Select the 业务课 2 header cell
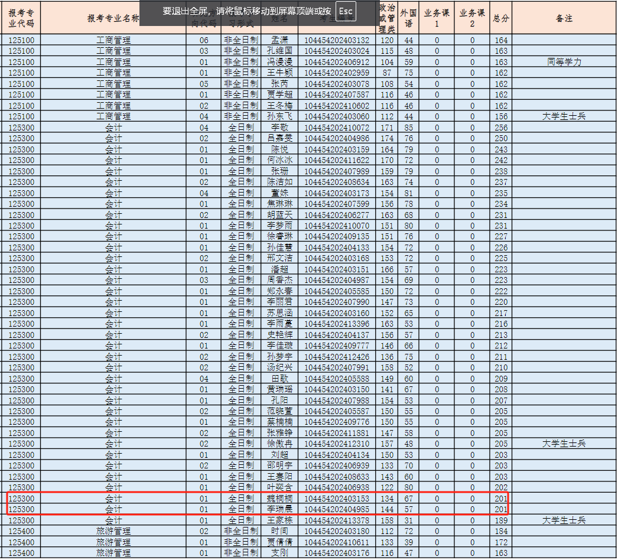The image size is (618, 560). pyautogui.click(x=472, y=18)
